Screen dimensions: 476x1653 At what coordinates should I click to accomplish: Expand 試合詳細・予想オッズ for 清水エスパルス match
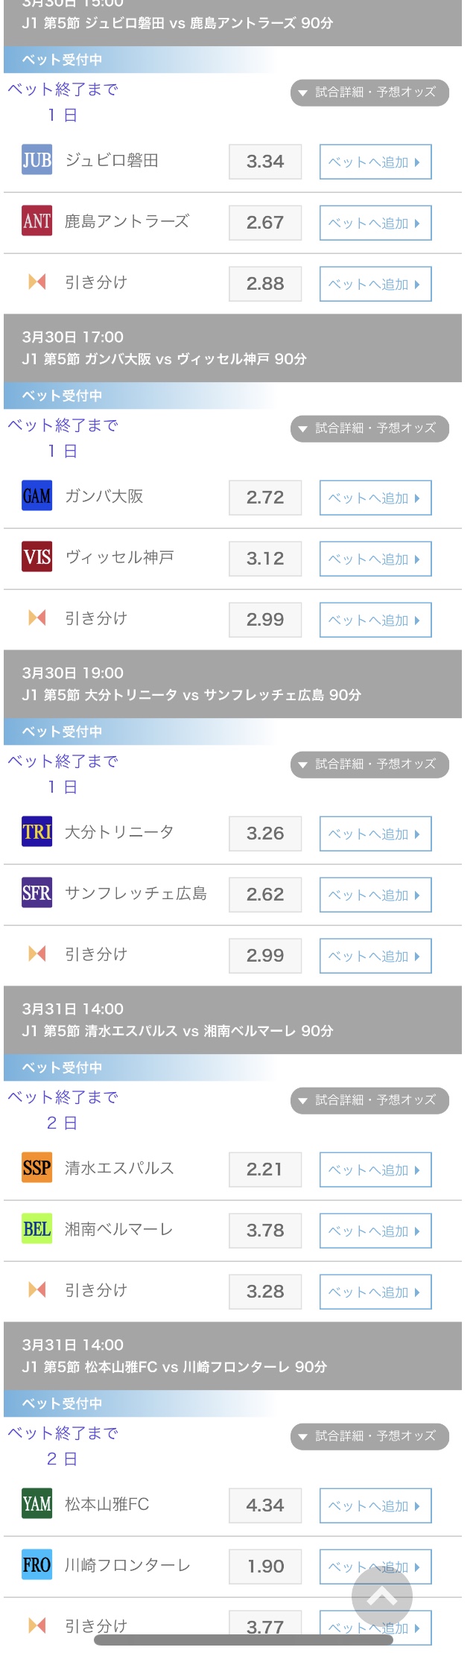pyautogui.click(x=369, y=1100)
